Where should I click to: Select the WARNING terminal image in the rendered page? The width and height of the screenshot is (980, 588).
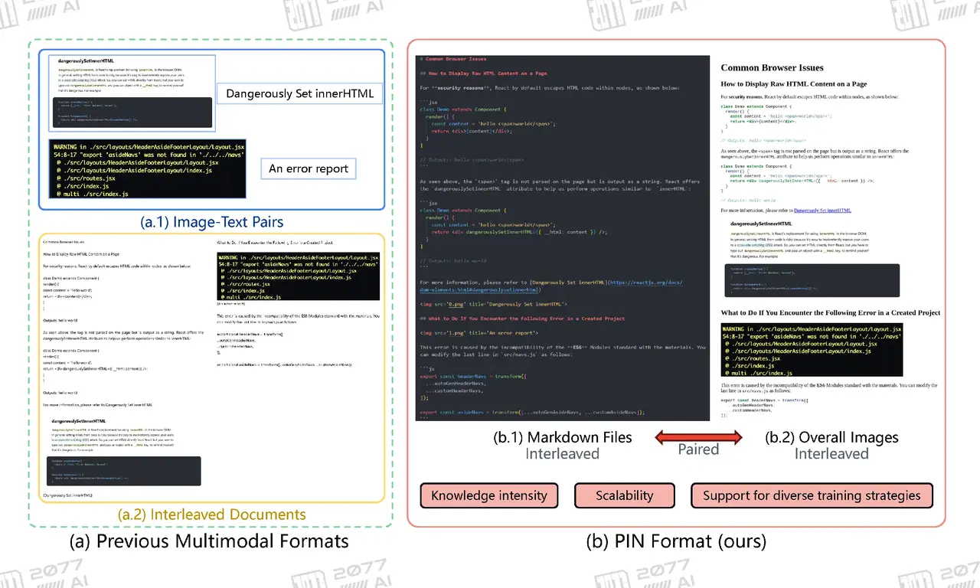tap(812, 349)
